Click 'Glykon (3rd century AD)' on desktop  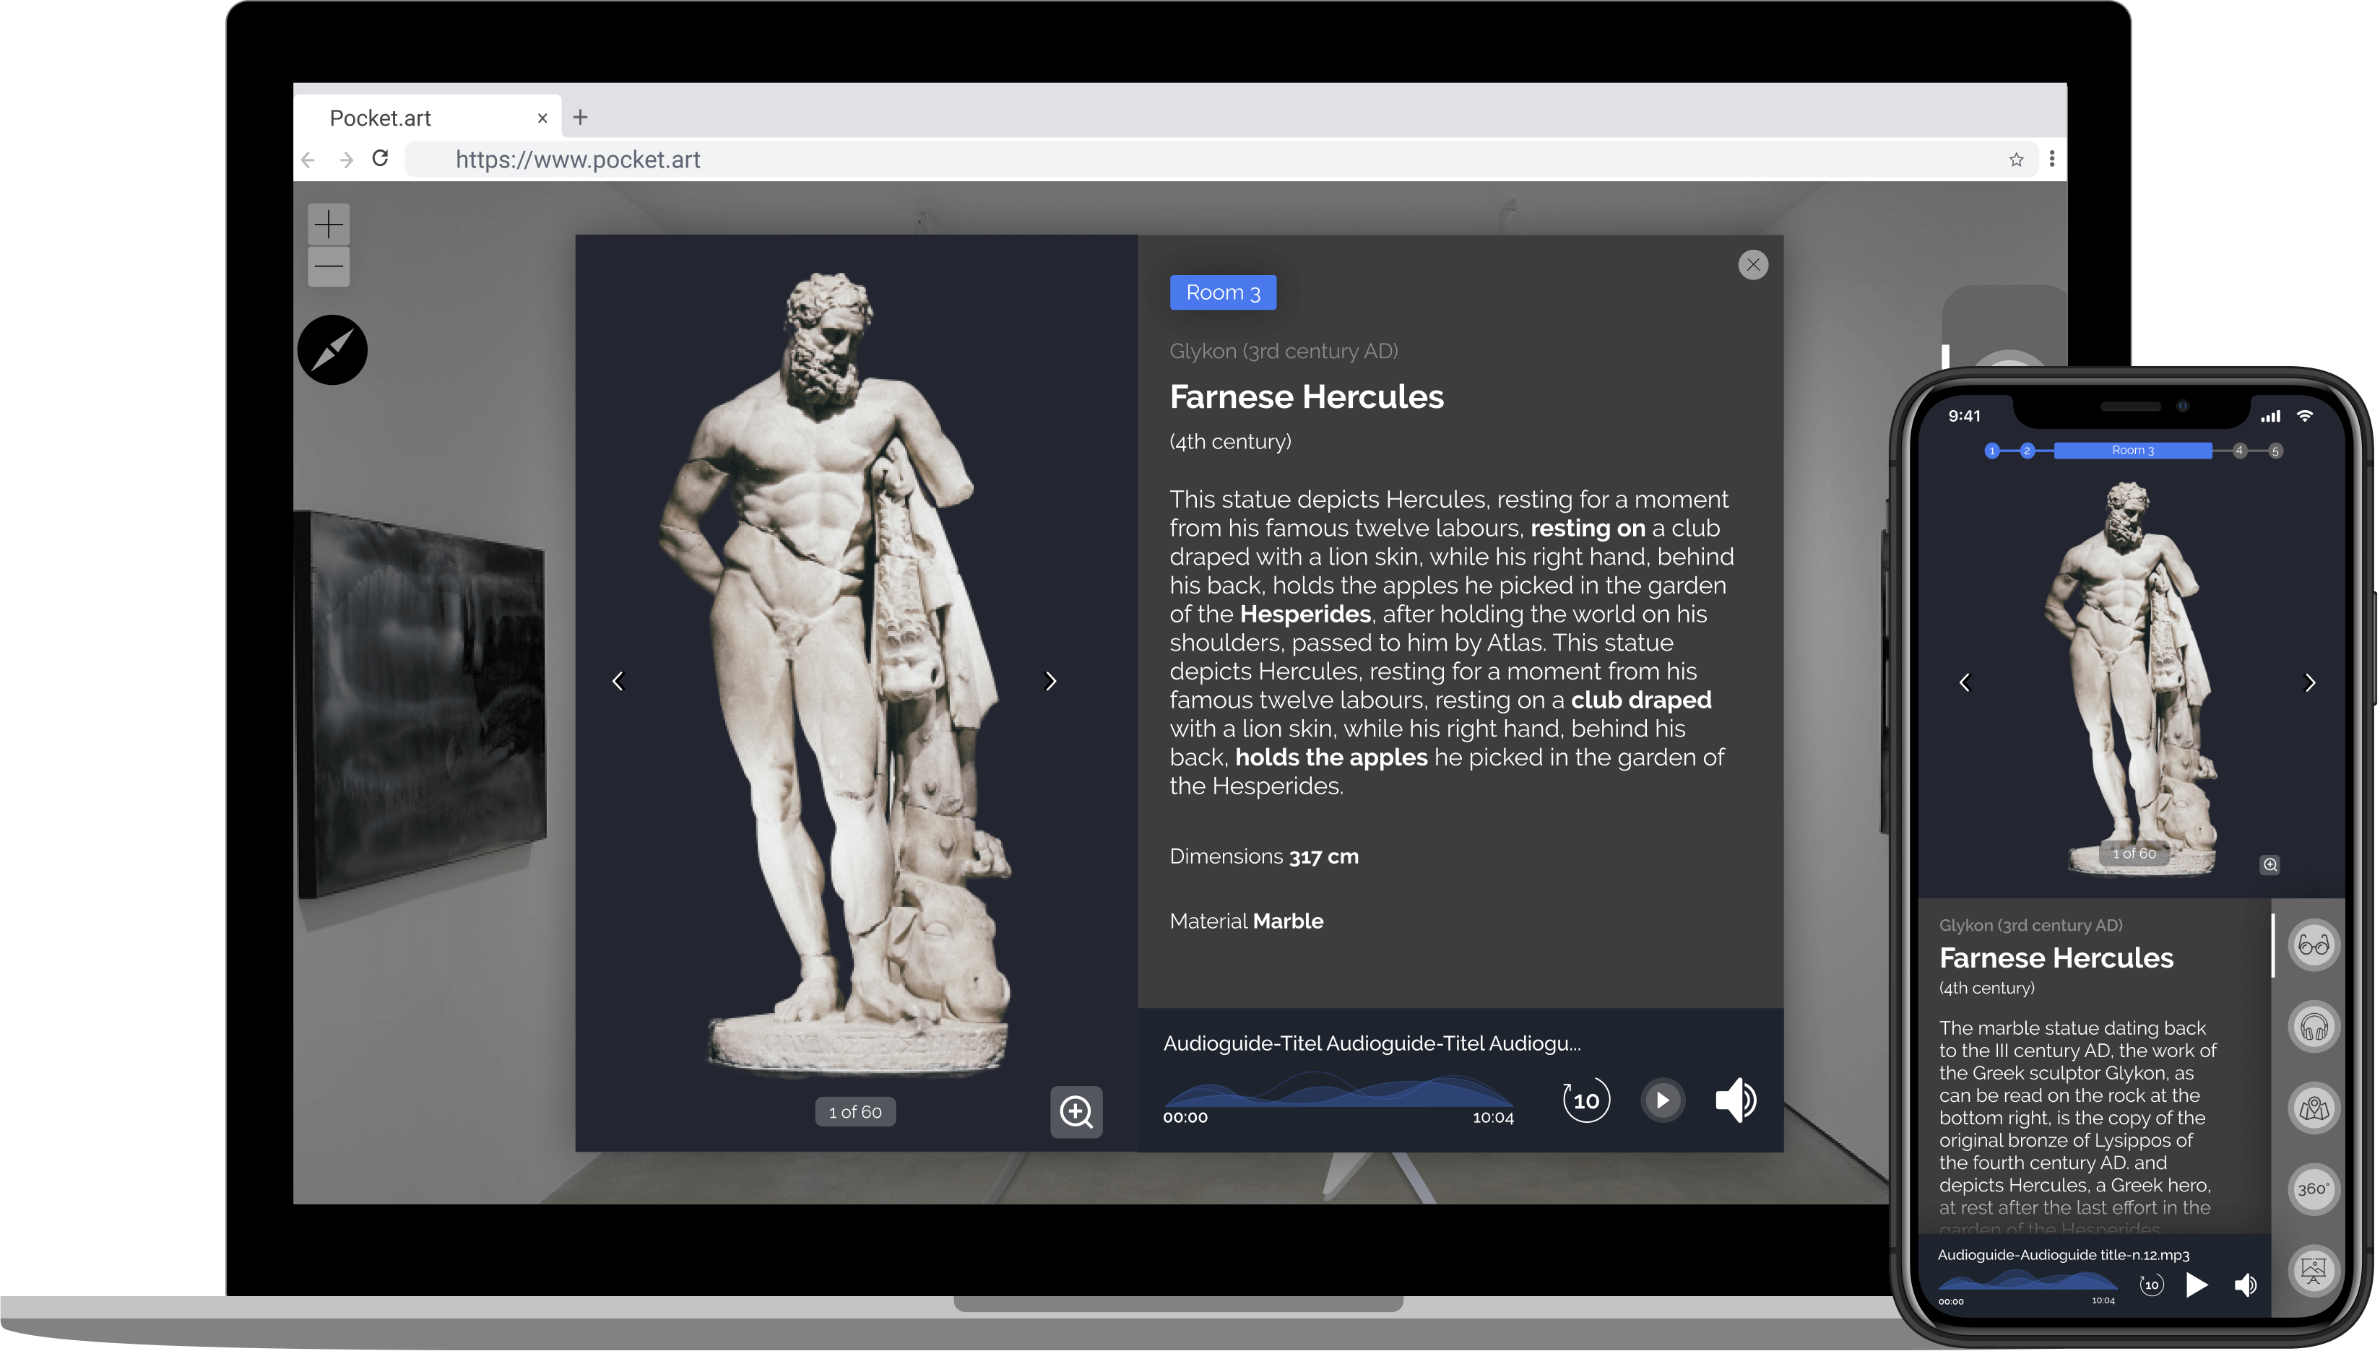[x=1284, y=352]
